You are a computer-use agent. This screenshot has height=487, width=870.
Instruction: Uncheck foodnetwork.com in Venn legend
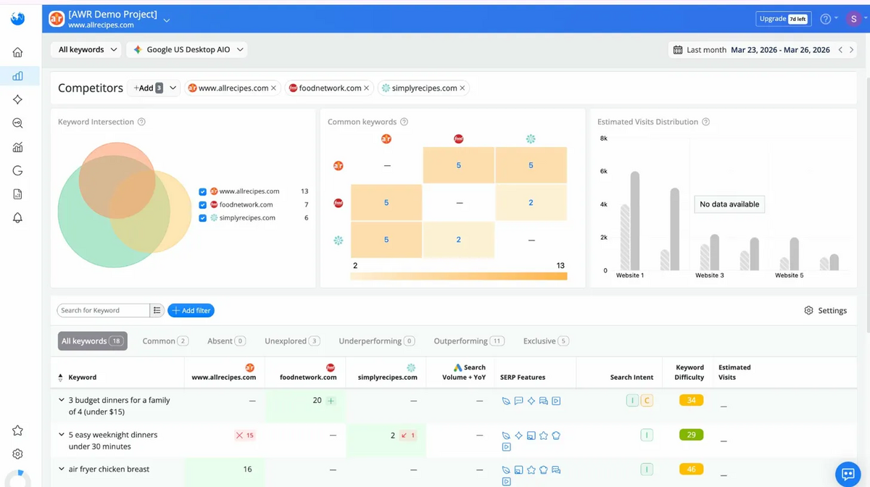[202, 205]
